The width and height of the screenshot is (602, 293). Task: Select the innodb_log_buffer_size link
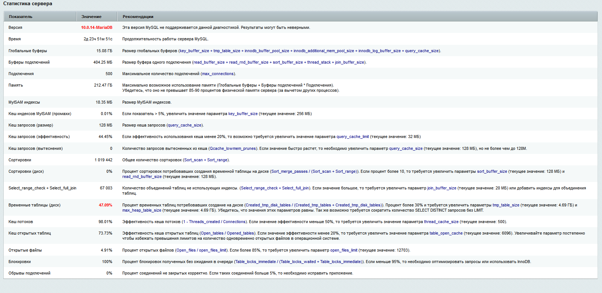(380, 51)
